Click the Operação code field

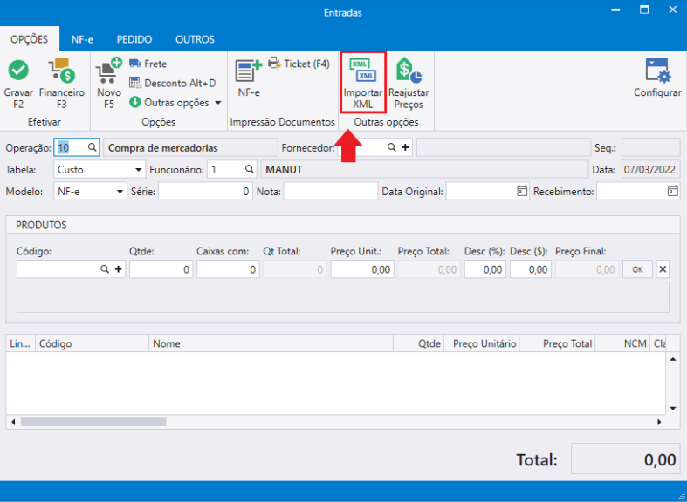click(x=70, y=148)
